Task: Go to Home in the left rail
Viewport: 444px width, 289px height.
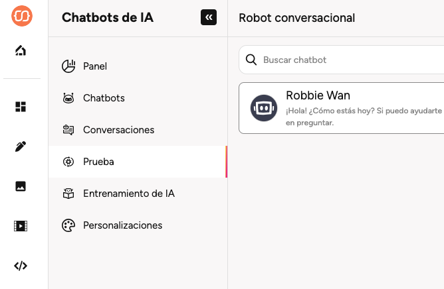Action: click(21, 51)
